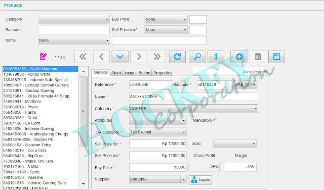The width and height of the screenshot is (324, 190).
Task: Click the Margin field showing -20%
Action: [240, 167]
